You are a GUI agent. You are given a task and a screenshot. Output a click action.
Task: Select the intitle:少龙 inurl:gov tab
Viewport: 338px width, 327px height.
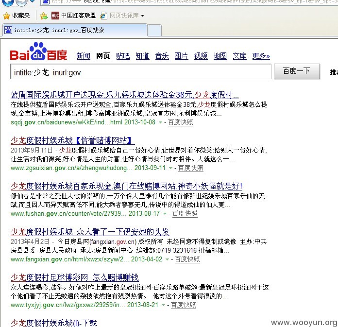tap(75, 30)
